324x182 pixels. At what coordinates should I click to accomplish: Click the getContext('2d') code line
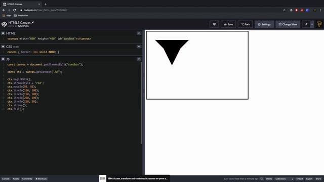click(34, 72)
